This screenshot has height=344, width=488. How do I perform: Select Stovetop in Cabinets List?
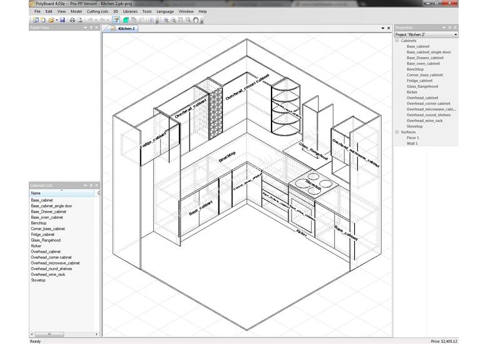click(x=38, y=280)
